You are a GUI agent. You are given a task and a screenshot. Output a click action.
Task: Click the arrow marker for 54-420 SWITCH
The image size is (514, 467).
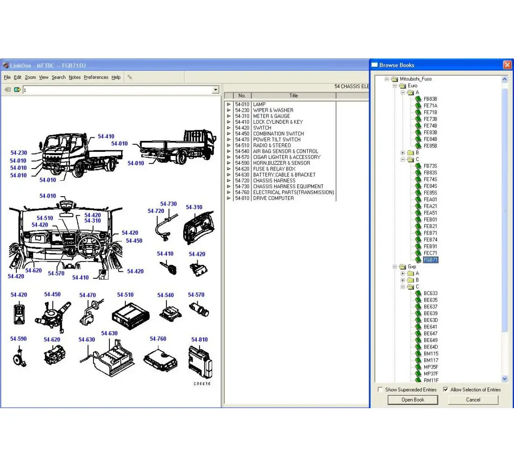229,128
